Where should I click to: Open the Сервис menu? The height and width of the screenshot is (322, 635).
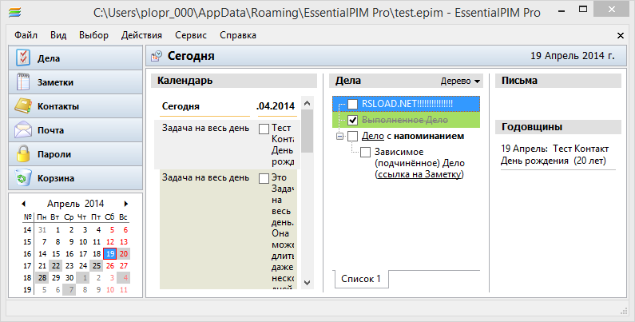pos(189,35)
